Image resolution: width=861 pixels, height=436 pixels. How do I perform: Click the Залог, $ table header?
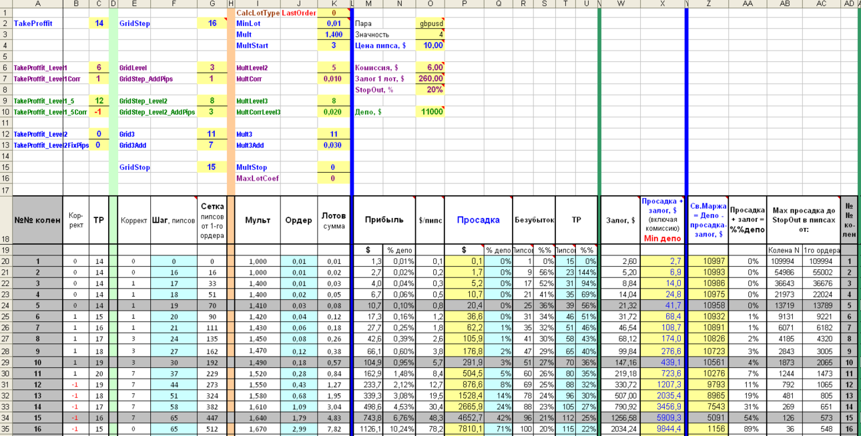click(620, 220)
